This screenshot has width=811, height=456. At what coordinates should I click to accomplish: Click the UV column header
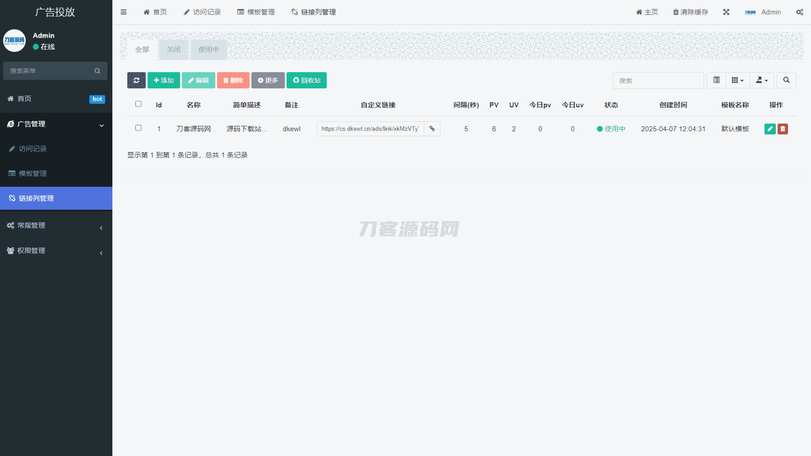[514, 105]
